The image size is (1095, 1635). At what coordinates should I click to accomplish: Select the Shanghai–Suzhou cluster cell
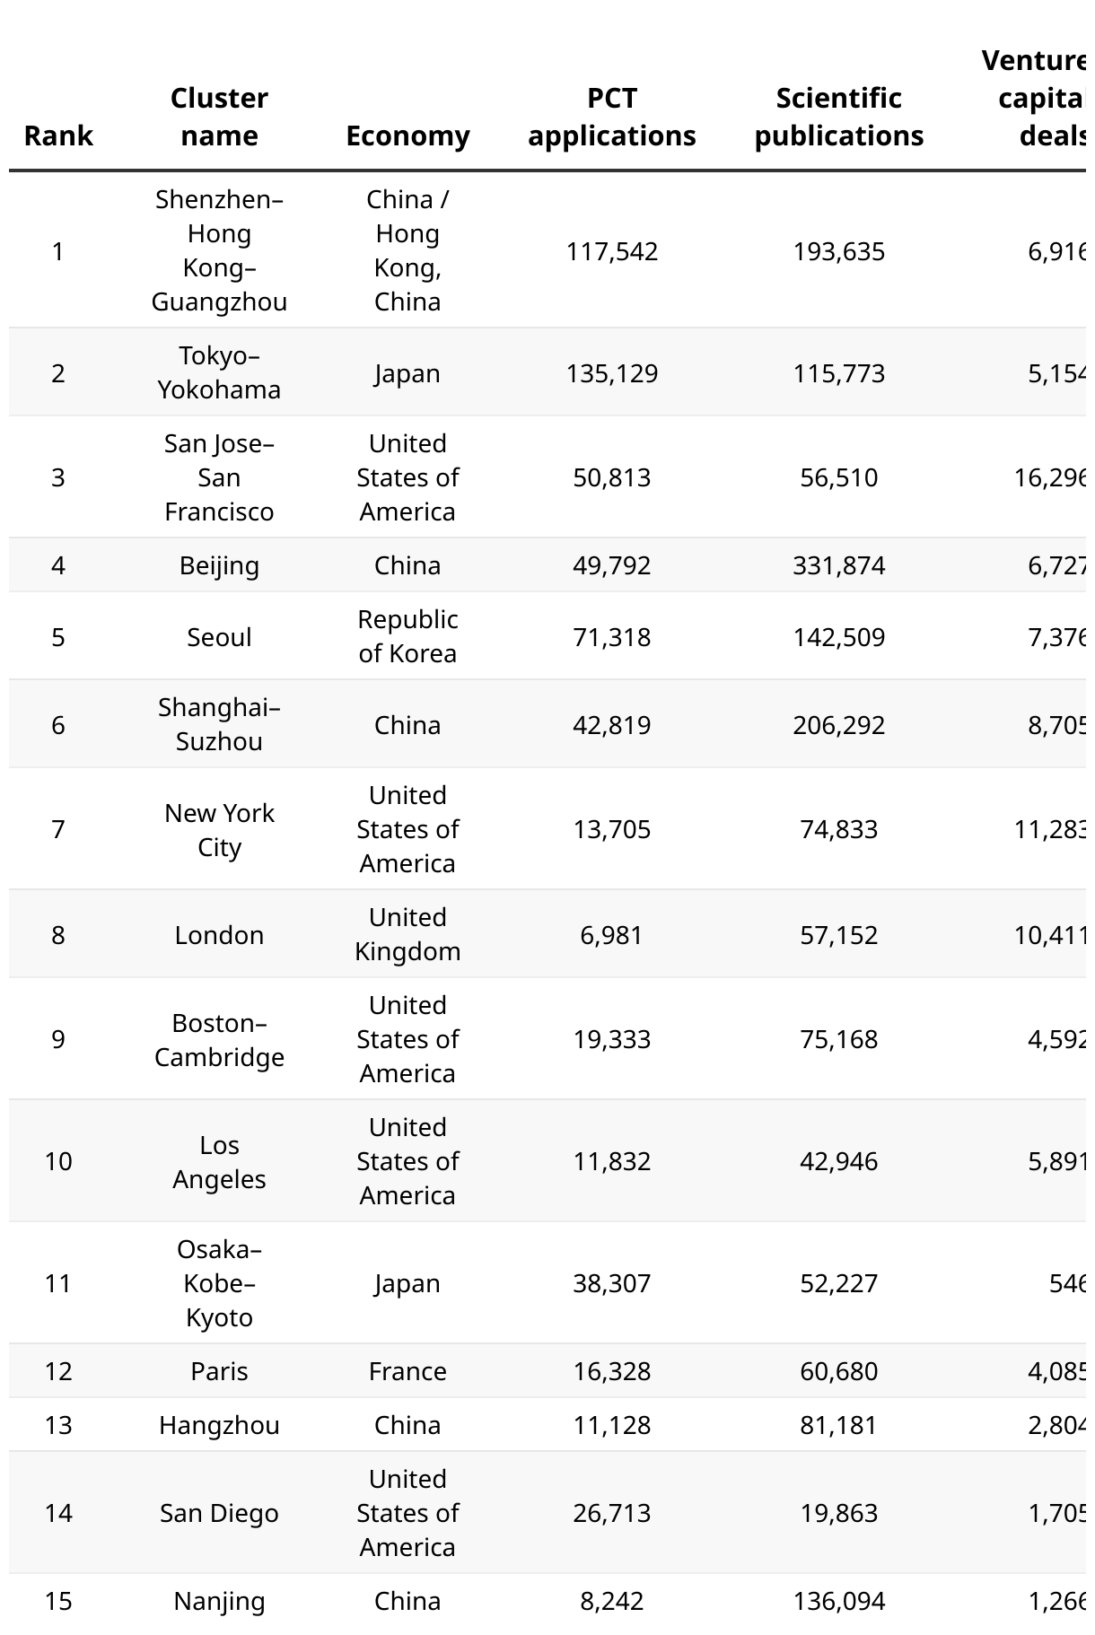(x=219, y=724)
